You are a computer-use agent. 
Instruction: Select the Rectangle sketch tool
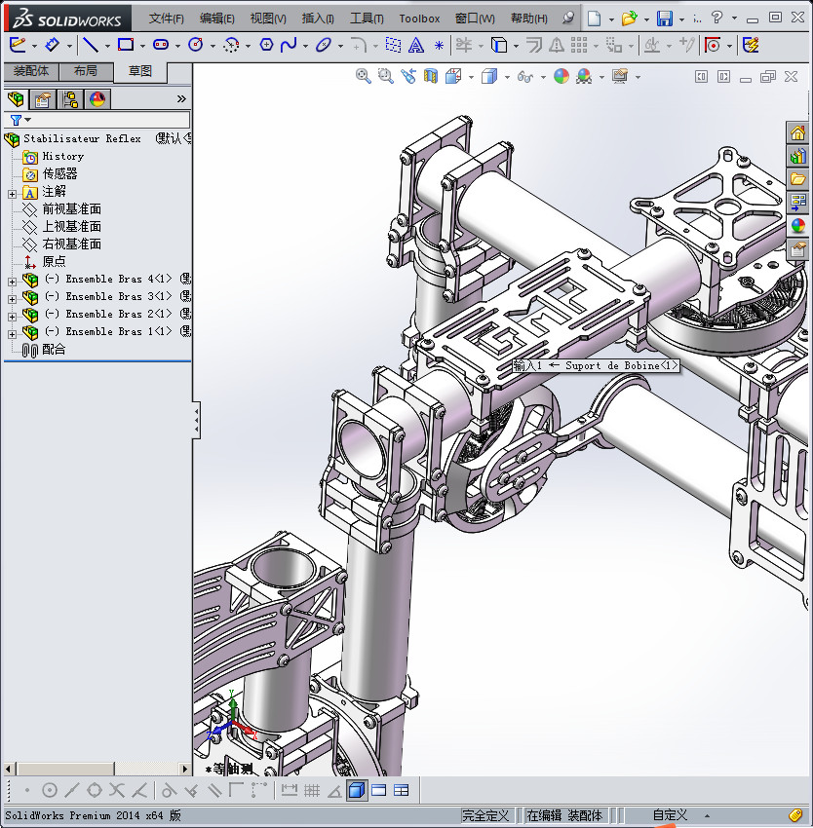(125, 45)
